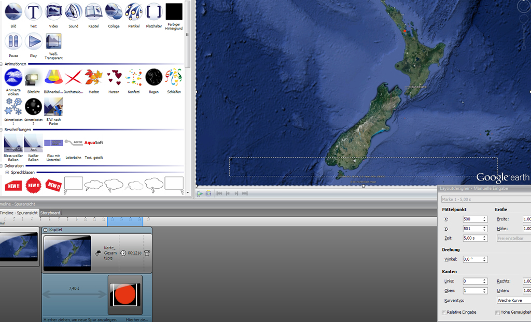The height and width of the screenshot is (322, 531).
Task: Add a Partikel effect object
Action: point(134,11)
